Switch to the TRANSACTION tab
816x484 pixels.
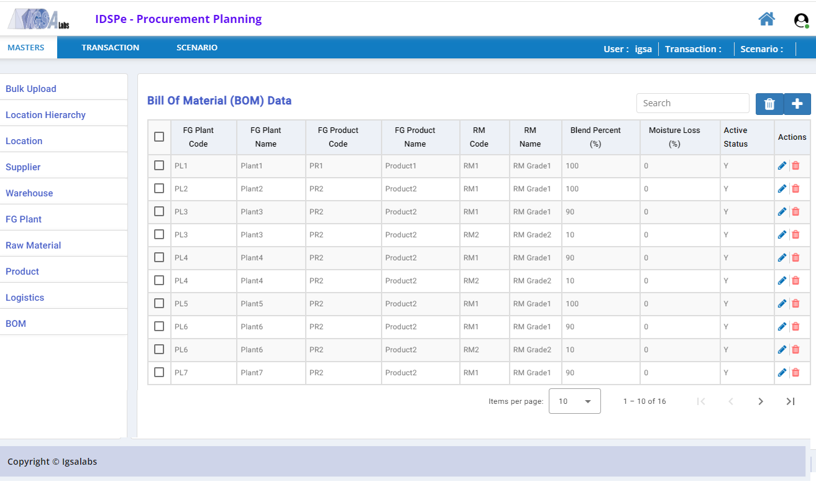click(110, 48)
